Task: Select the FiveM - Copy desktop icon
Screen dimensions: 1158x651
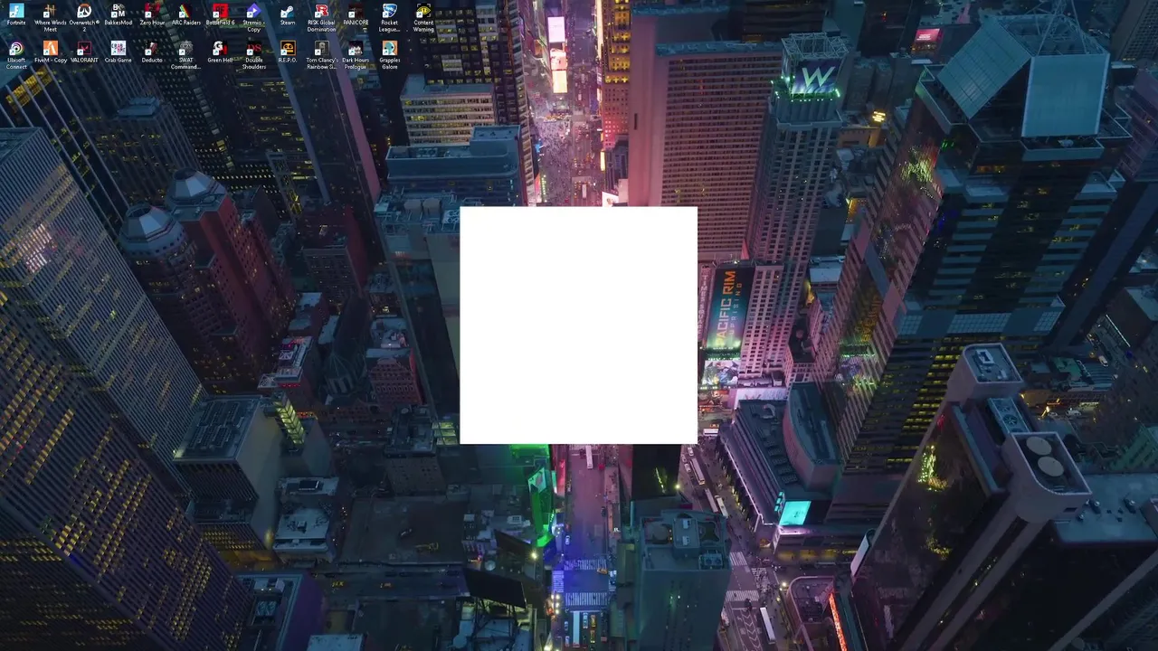Action: [50, 52]
